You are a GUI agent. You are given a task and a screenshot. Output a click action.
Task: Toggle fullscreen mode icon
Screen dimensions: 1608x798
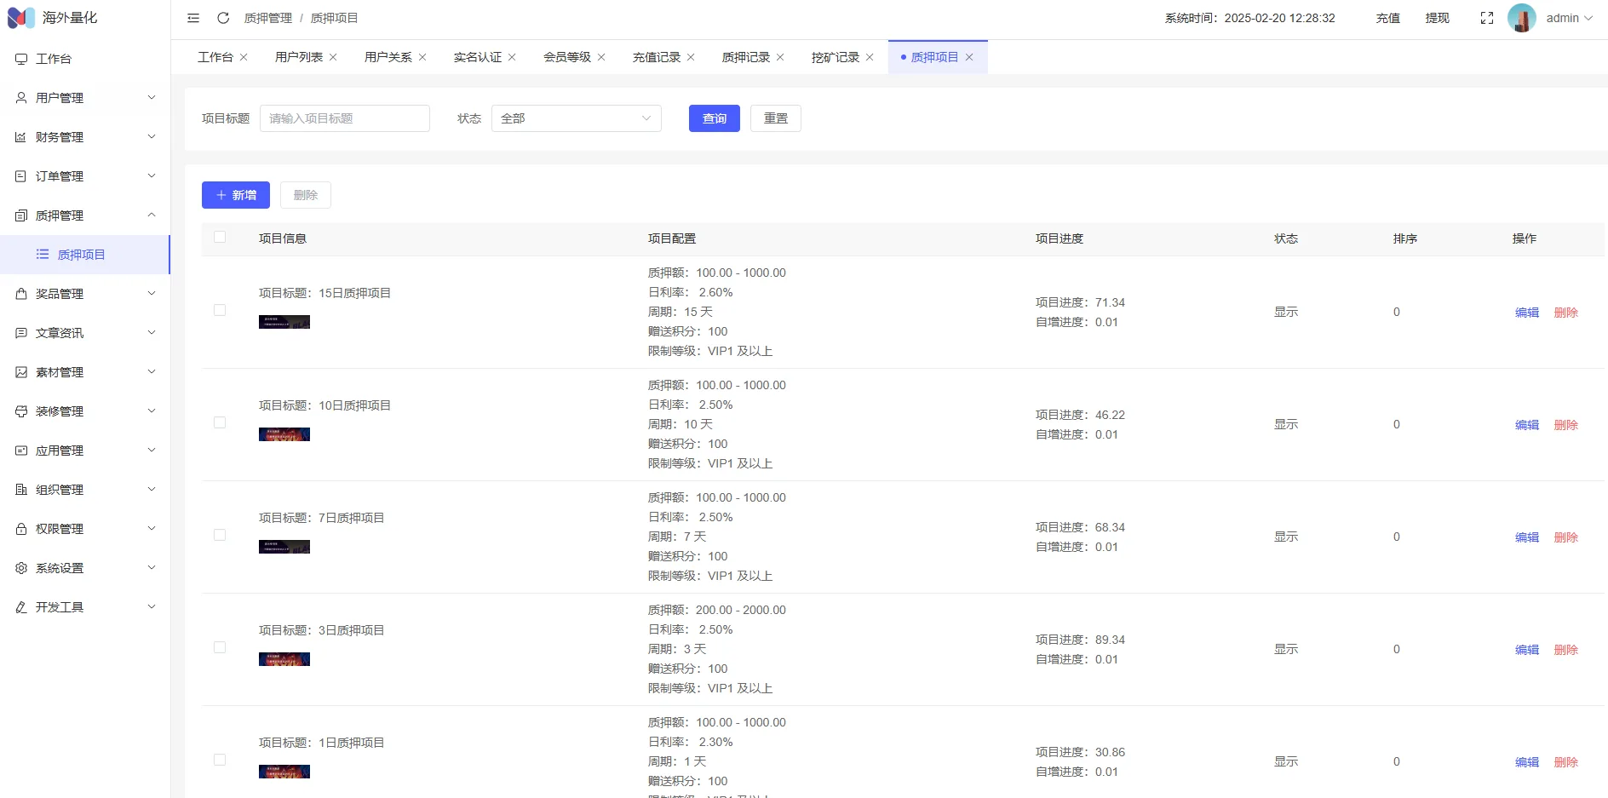tap(1487, 18)
